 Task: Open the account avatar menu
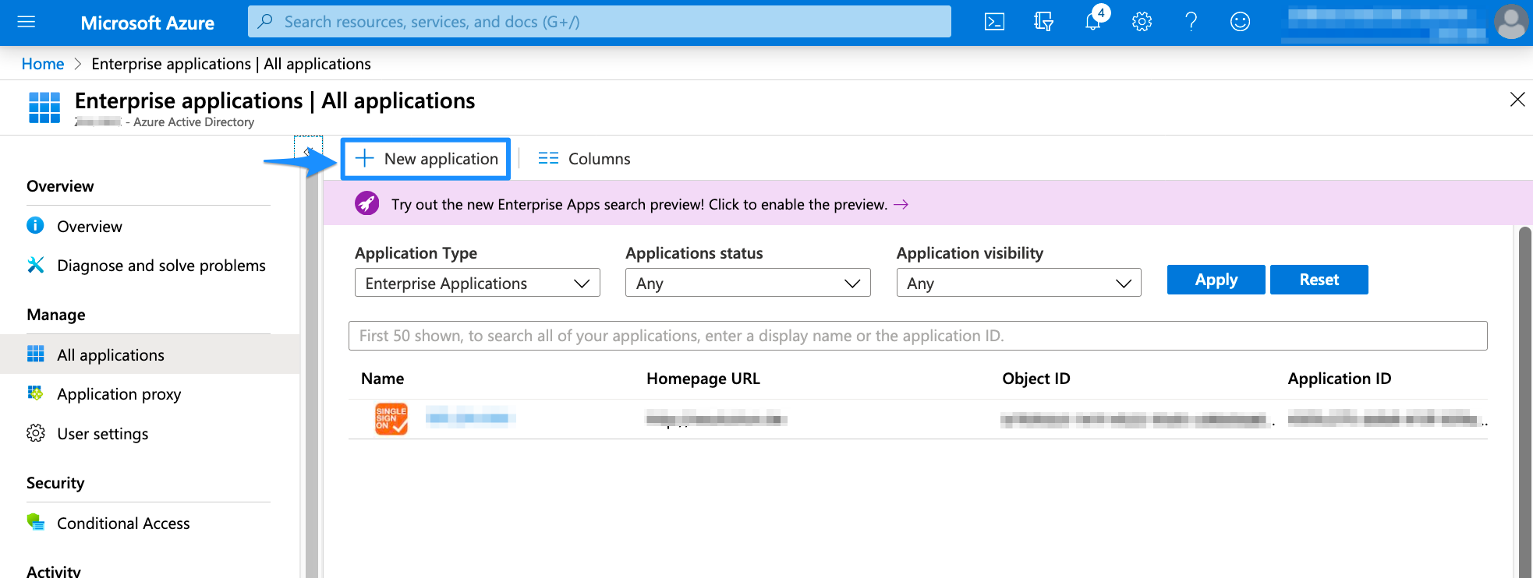[1510, 22]
